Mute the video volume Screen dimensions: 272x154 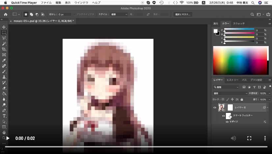[x=233, y=138]
